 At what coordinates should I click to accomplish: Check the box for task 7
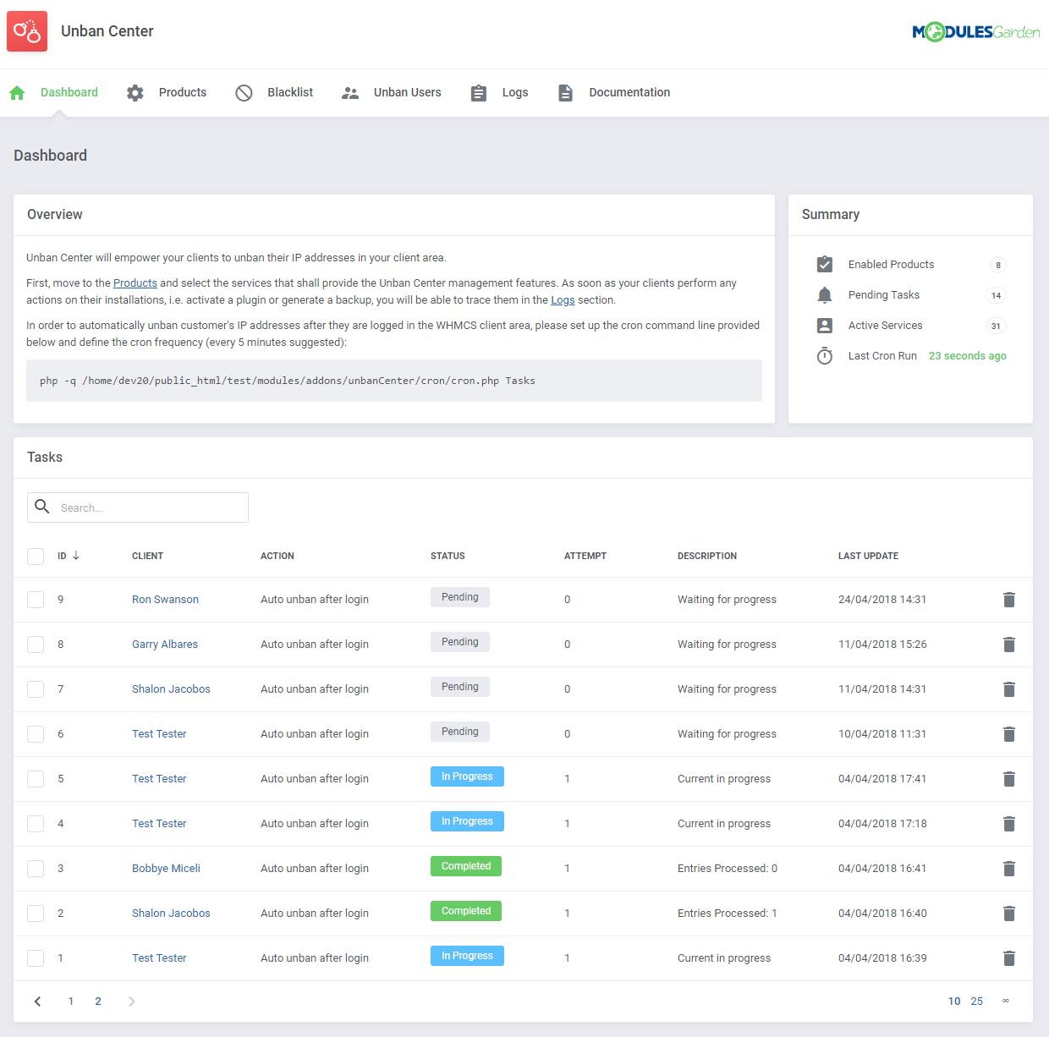click(x=36, y=689)
